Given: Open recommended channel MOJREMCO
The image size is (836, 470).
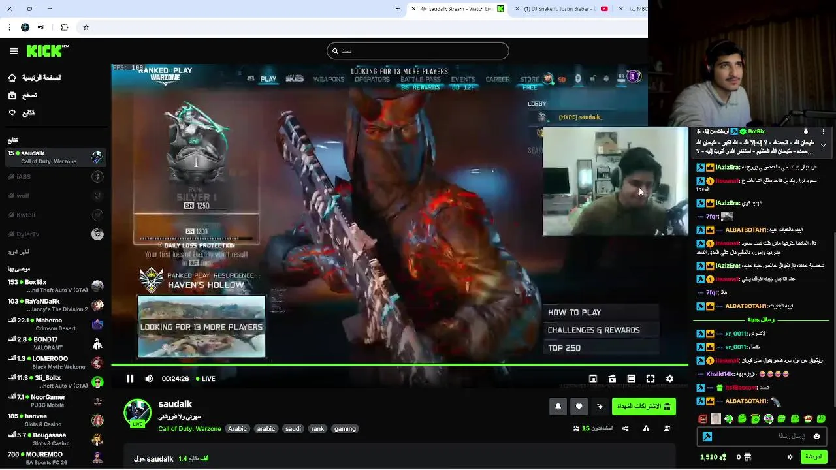Looking at the screenshot, I should coord(55,458).
